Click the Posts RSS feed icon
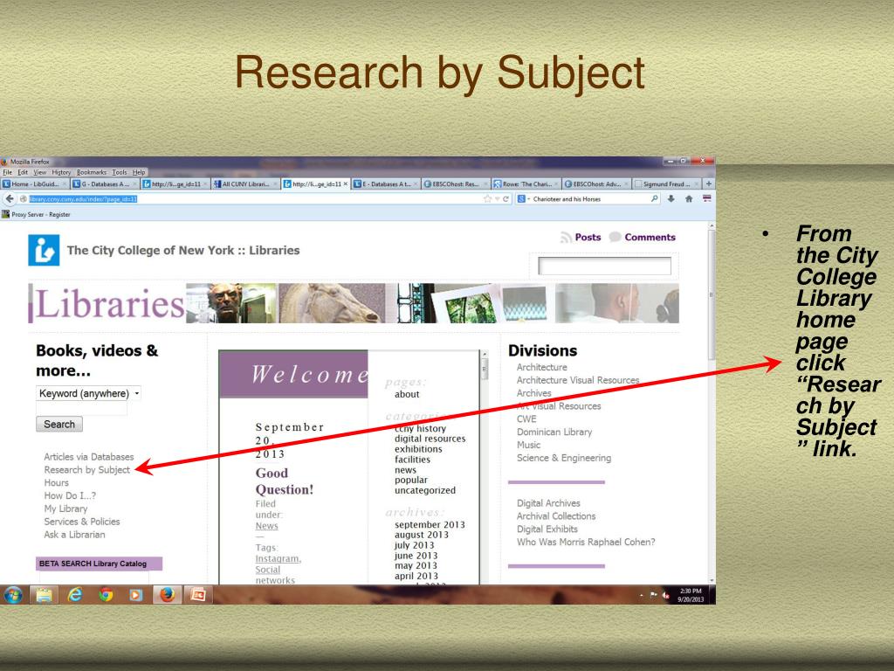 click(x=566, y=238)
